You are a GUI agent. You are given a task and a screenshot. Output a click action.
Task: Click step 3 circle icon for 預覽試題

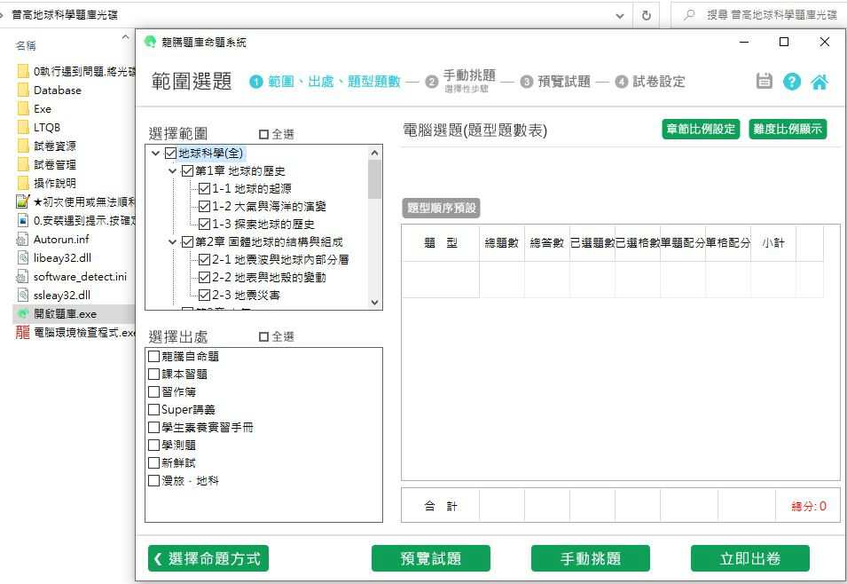(x=526, y=82)
